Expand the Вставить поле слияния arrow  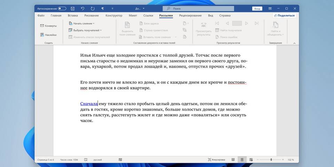(176, 37)
